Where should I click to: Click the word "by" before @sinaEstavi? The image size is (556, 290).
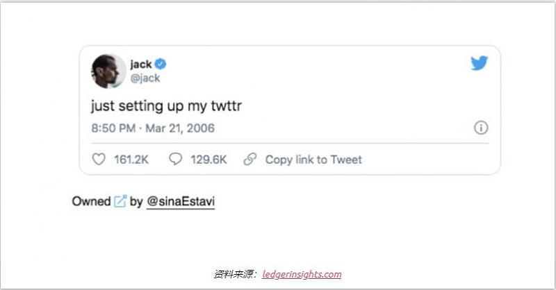136,201
